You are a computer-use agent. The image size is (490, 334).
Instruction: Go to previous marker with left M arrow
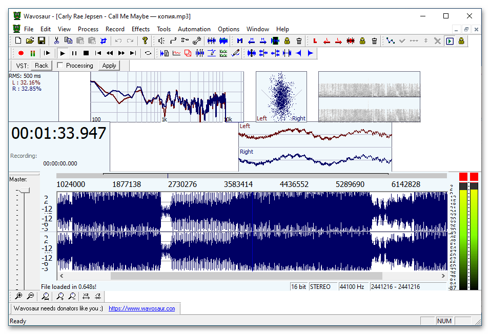click(x=252, y=40)
